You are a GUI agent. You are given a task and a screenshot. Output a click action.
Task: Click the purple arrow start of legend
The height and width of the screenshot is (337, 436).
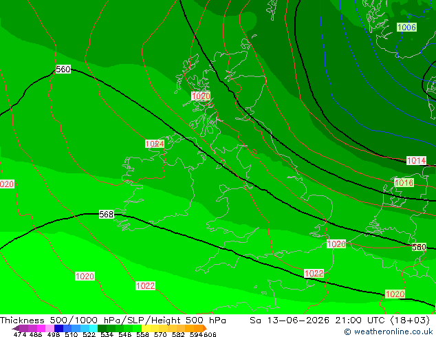[x=16, y=328]
